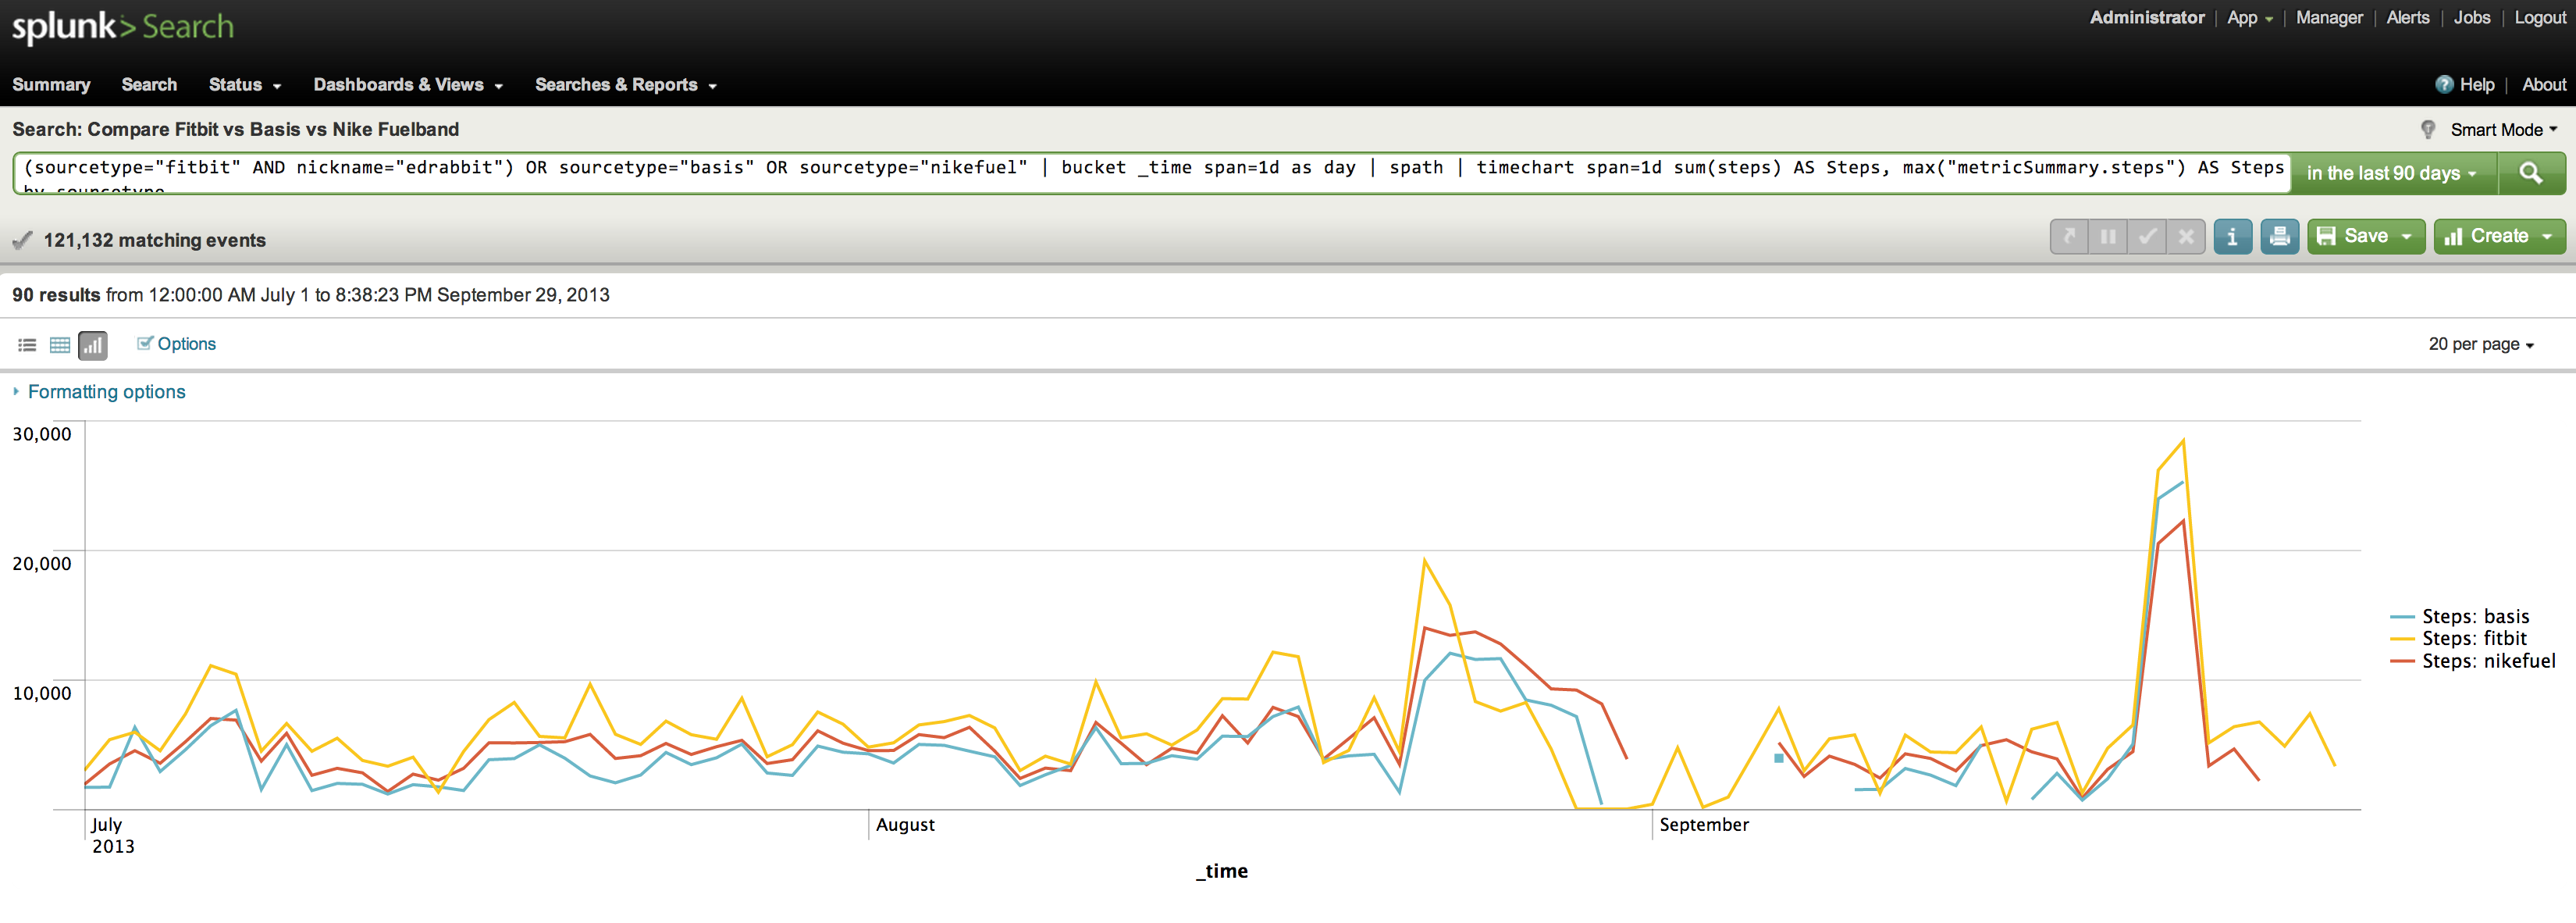
Task: Select the chart view icon
Action: [x=93, y=345]
